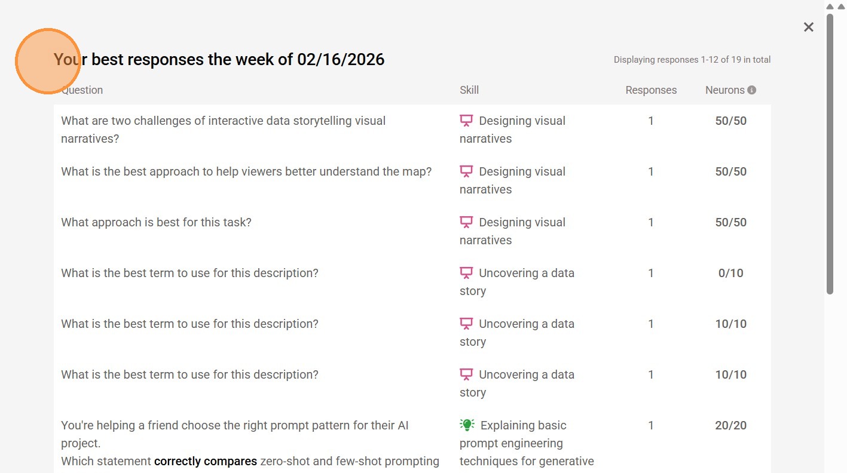Click skill icon for 'What approach is best' row
The image size is (847, 473).
[x=466, y=222]
